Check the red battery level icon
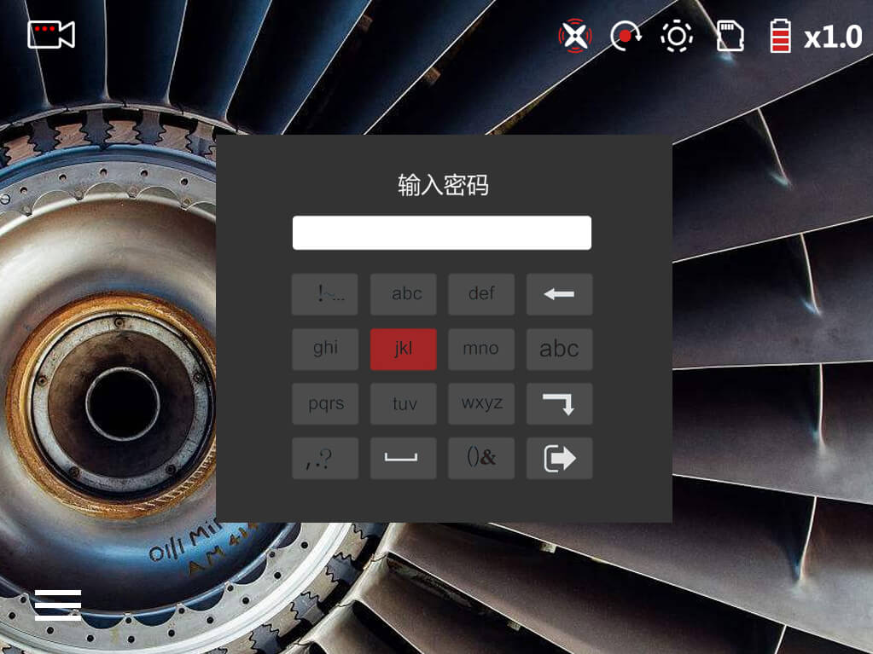Screen dimensions: 873x654 point(780,37)
